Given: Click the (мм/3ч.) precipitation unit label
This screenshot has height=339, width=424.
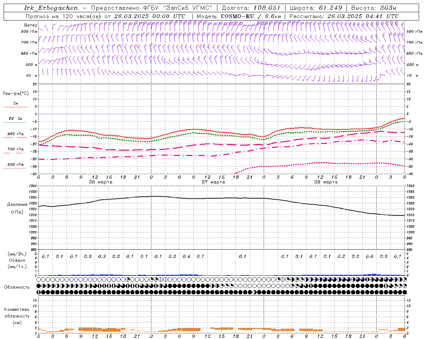Looking at the screenshot, I should point(17,254).
